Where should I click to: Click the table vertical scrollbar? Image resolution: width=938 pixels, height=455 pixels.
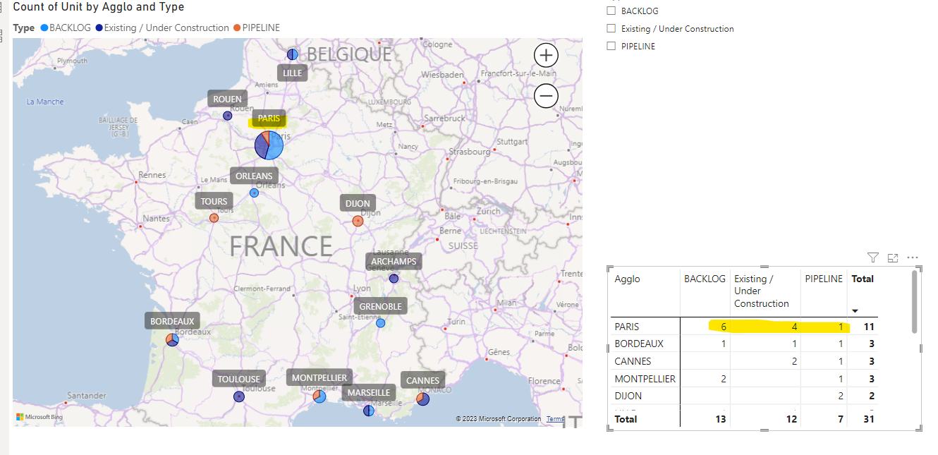click(x=915, y=302)
